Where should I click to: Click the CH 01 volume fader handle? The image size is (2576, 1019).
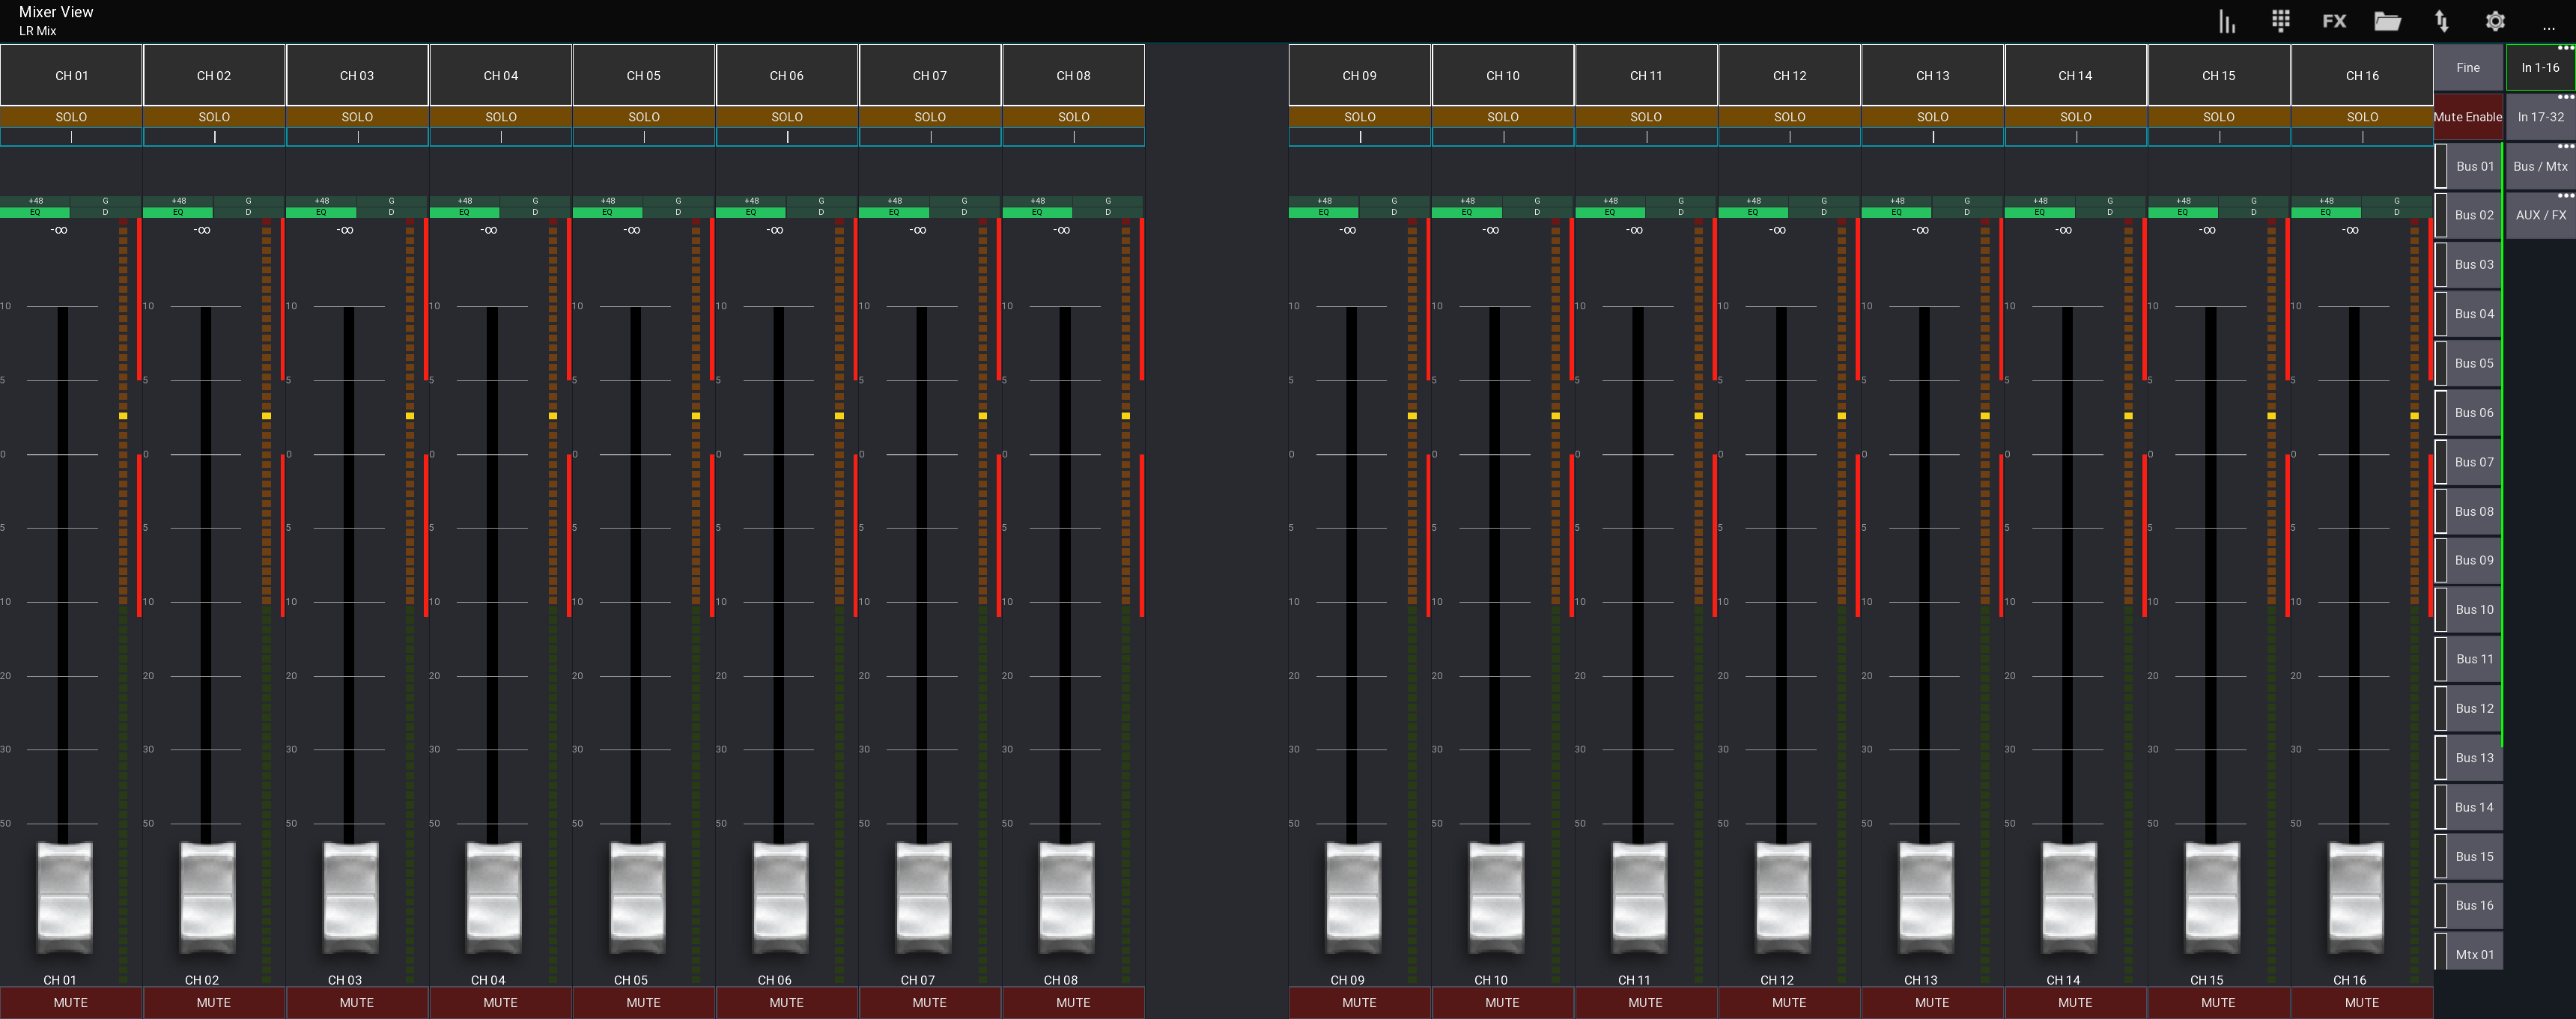64,898
